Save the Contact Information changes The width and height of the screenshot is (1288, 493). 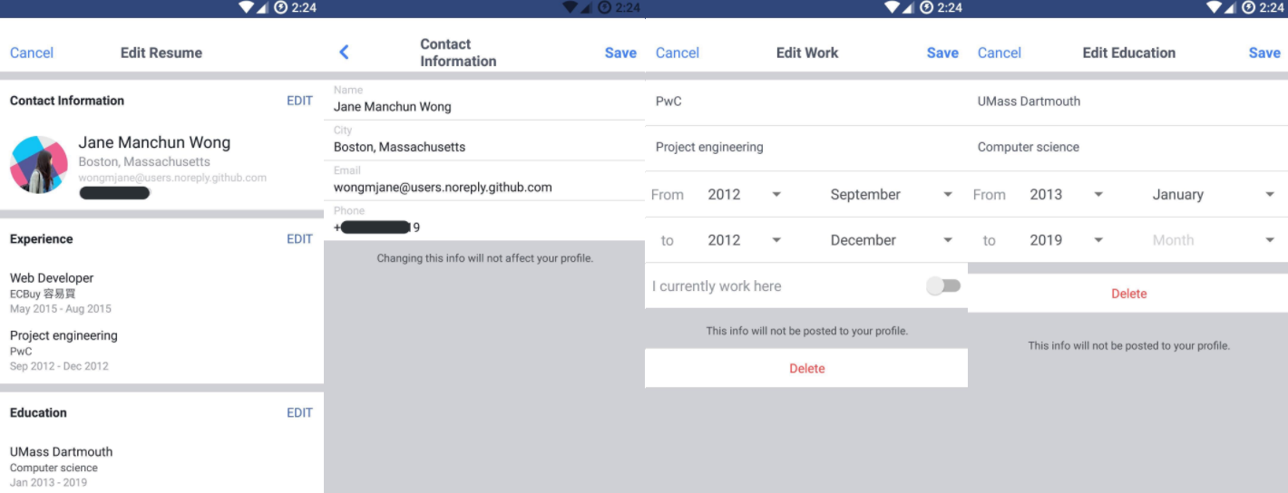click(x=620, y=53)
